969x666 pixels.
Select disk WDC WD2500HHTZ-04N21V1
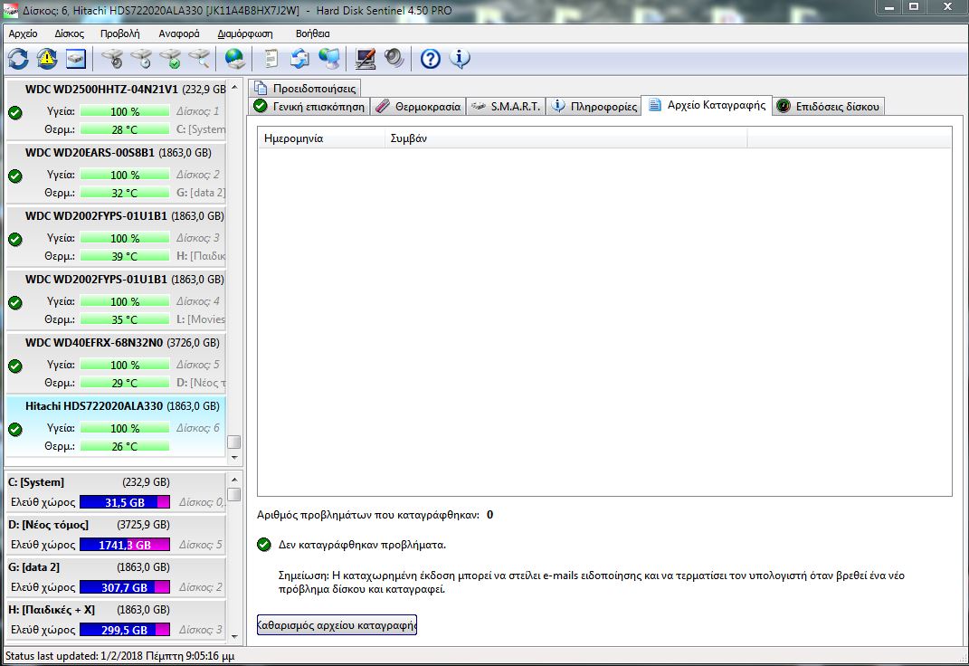[x=116, y=109]
